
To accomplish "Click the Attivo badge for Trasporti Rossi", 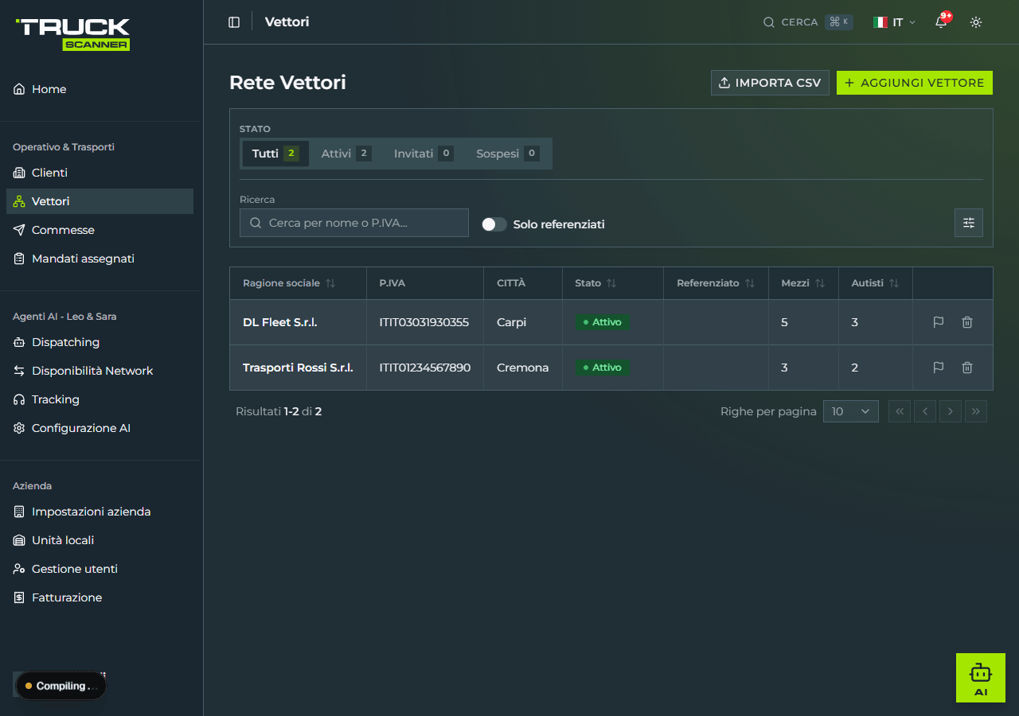I will pyautogui.click(x=603, y=368).
